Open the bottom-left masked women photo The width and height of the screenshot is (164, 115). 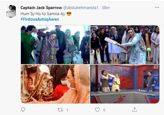[55, 84]
